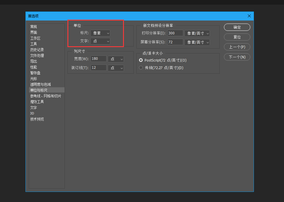Open the 装订线 unit dropdown
Screen dimensions: 284x202
[x=116, y=68]
